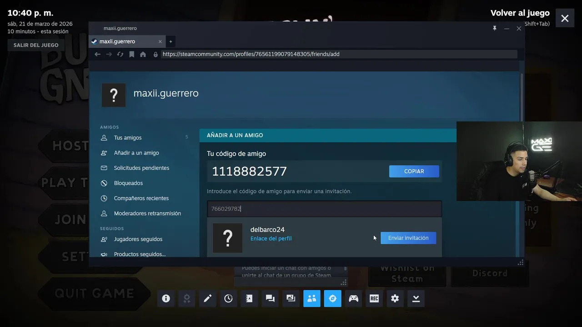Collapse the overlay toolbar with the down-arrow icon
The height and width of the screenshot is (327, 582).
click(416, 298)
